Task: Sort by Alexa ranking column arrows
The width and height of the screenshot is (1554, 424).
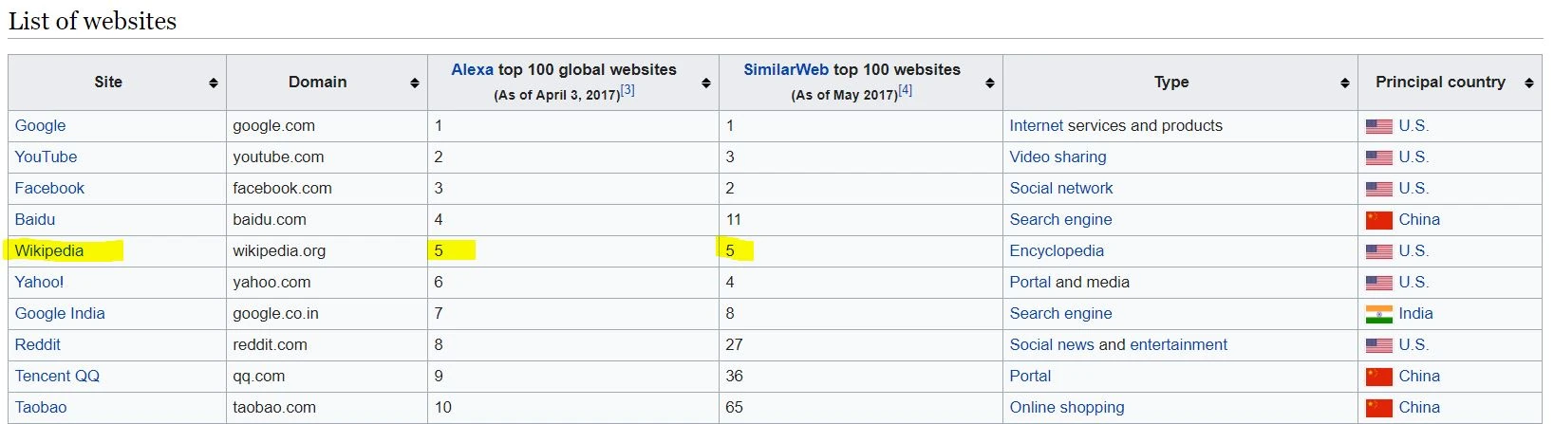Action: (x=706, y=83)
